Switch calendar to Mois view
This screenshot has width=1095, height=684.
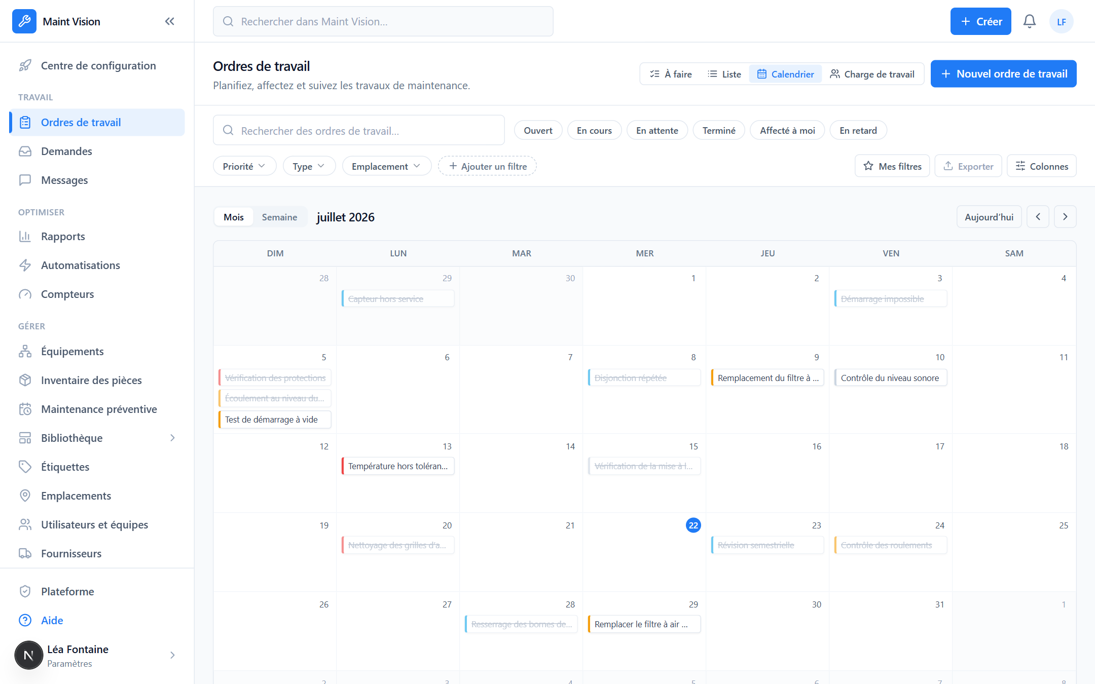coord(234,217)
